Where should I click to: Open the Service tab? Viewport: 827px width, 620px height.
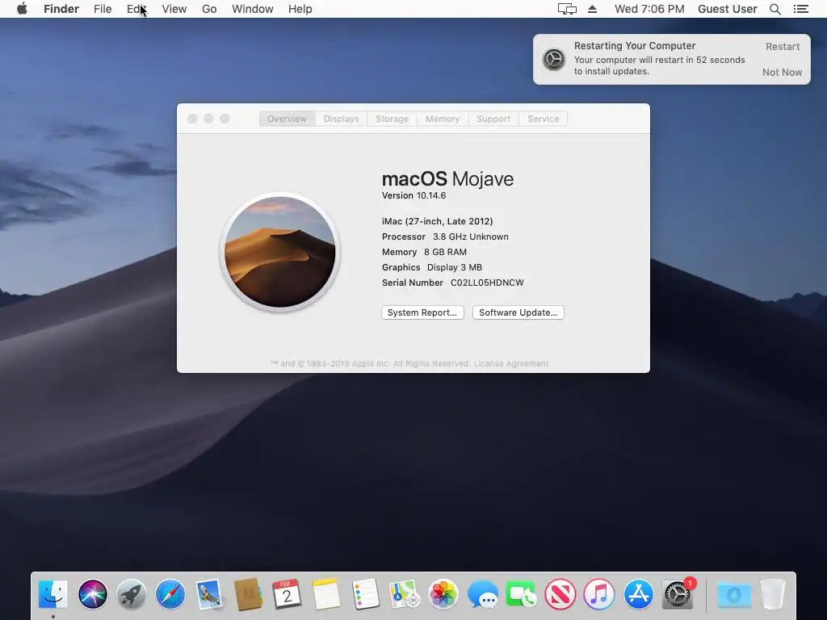tap(543, 119)
